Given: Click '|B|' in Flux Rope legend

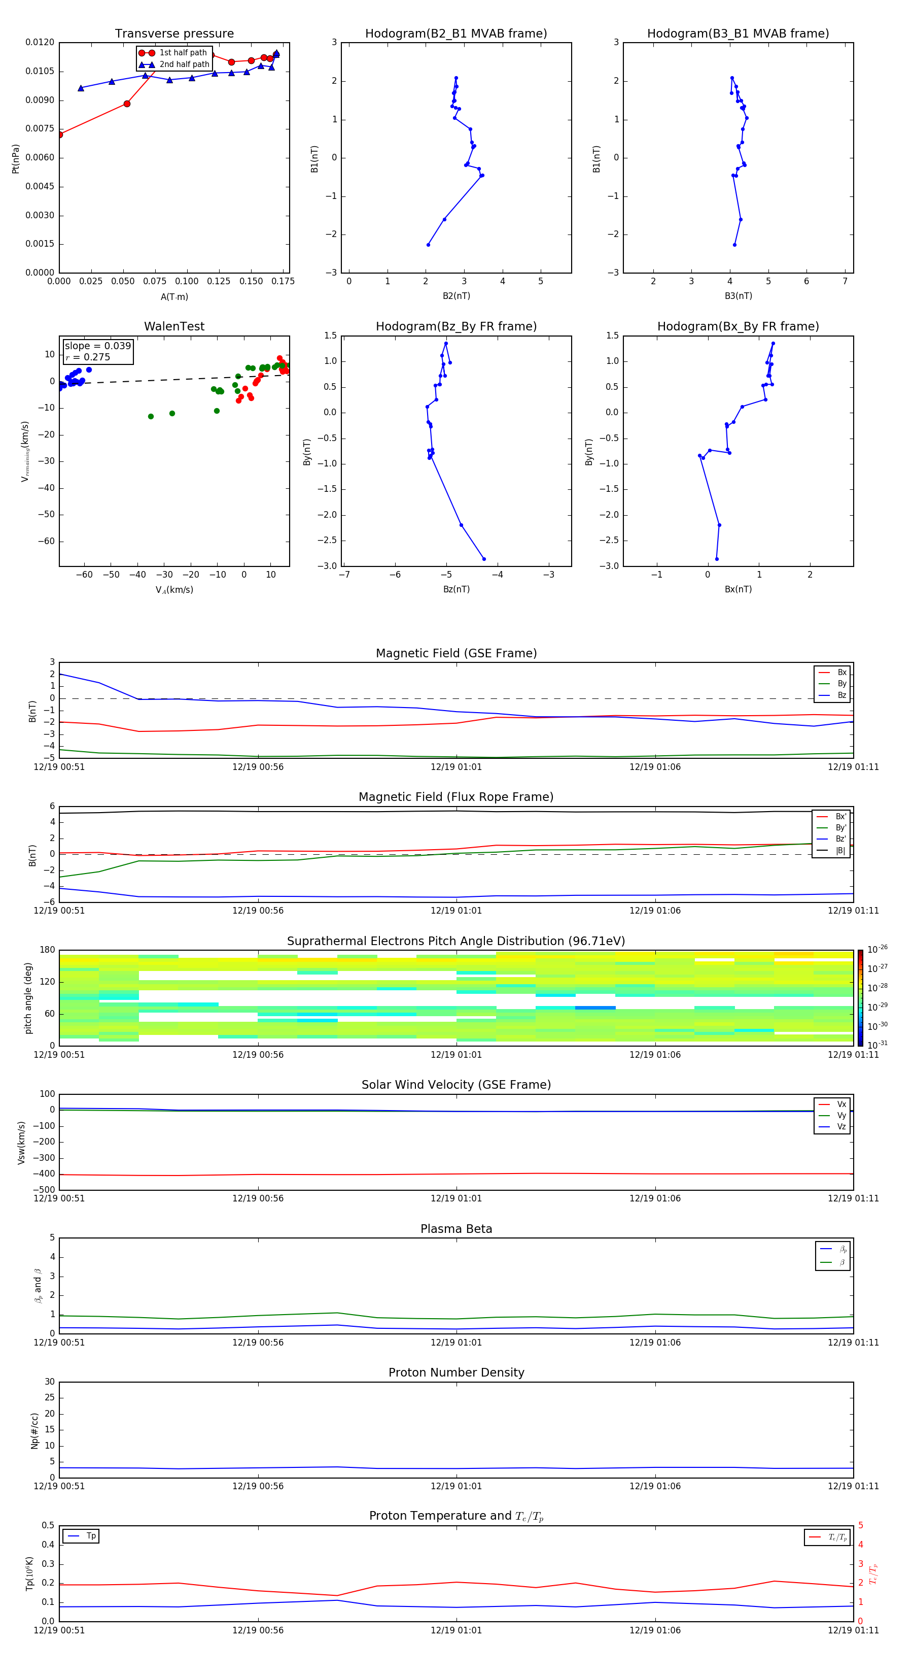Looking at the screenshot, I should tap(832, 851).
